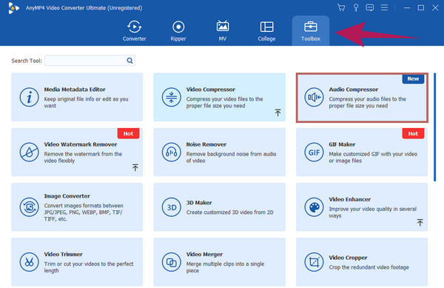The width and height of the screenshot is (444, 288).
Task: Switch to the Collage tab
Action: tap(266, 31)
